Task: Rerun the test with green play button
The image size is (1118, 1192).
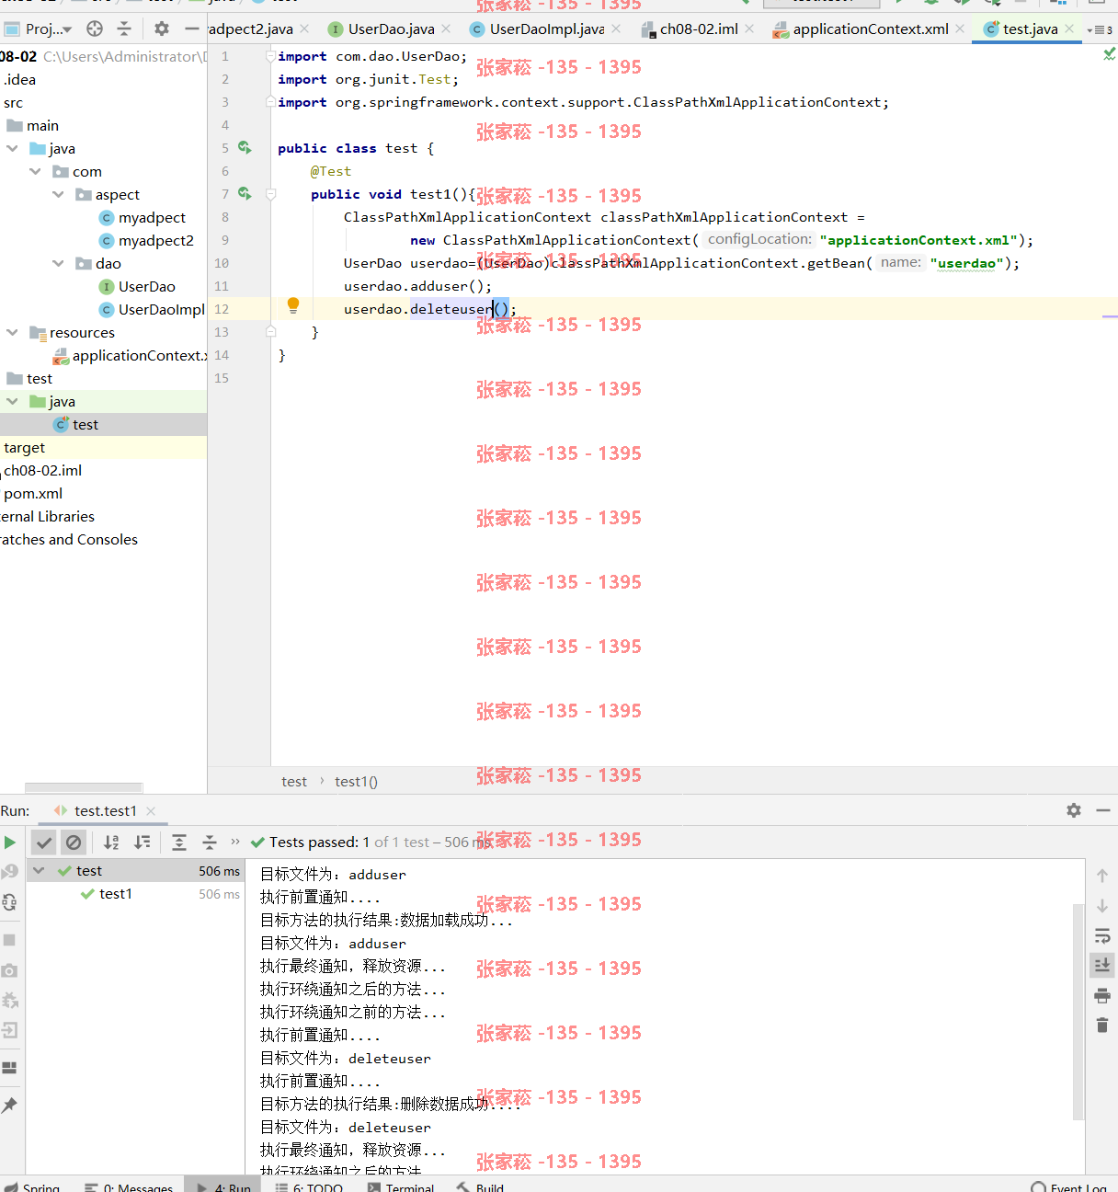Action: coord(10,842)
